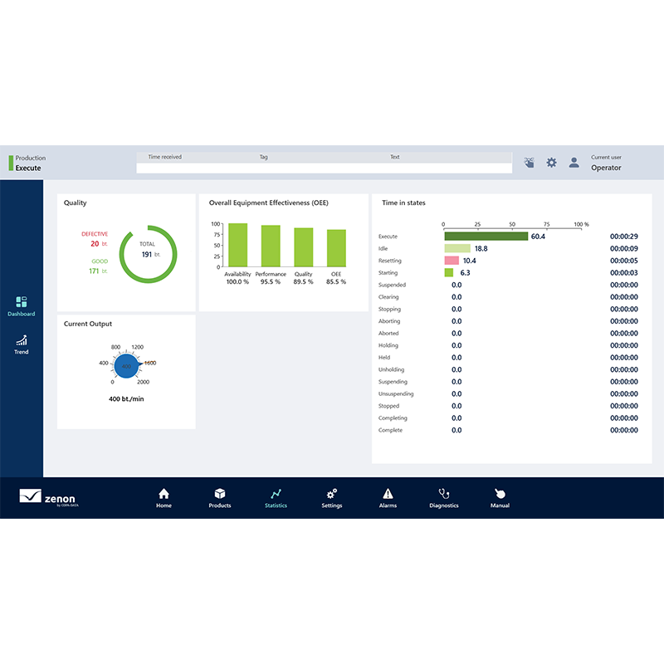Viewport: 664px width, 664px height.
Task: Click the Current user Operator icon
Action: 574,163
